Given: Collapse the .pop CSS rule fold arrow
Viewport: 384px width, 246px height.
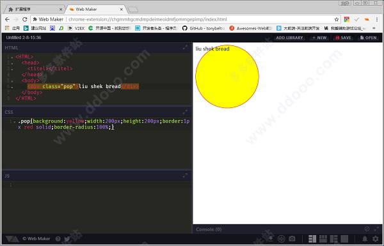Looking at the screenshot, I should (x=15, y=122).
